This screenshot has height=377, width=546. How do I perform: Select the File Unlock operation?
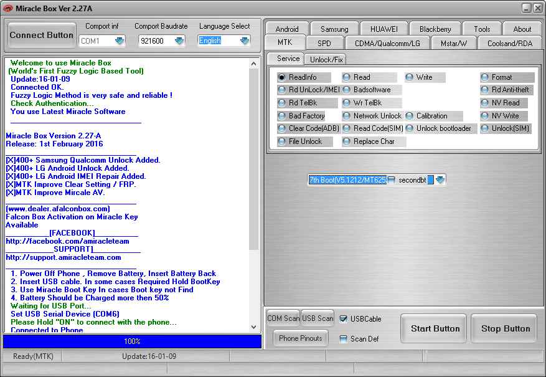point(280,141)
